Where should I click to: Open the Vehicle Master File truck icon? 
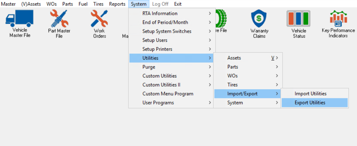pos(20,19)
